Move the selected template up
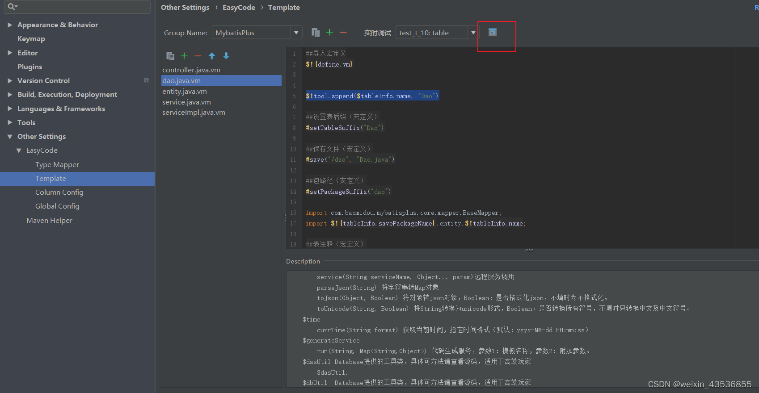This screenshot has width=759, height=393. pos(212,56)
